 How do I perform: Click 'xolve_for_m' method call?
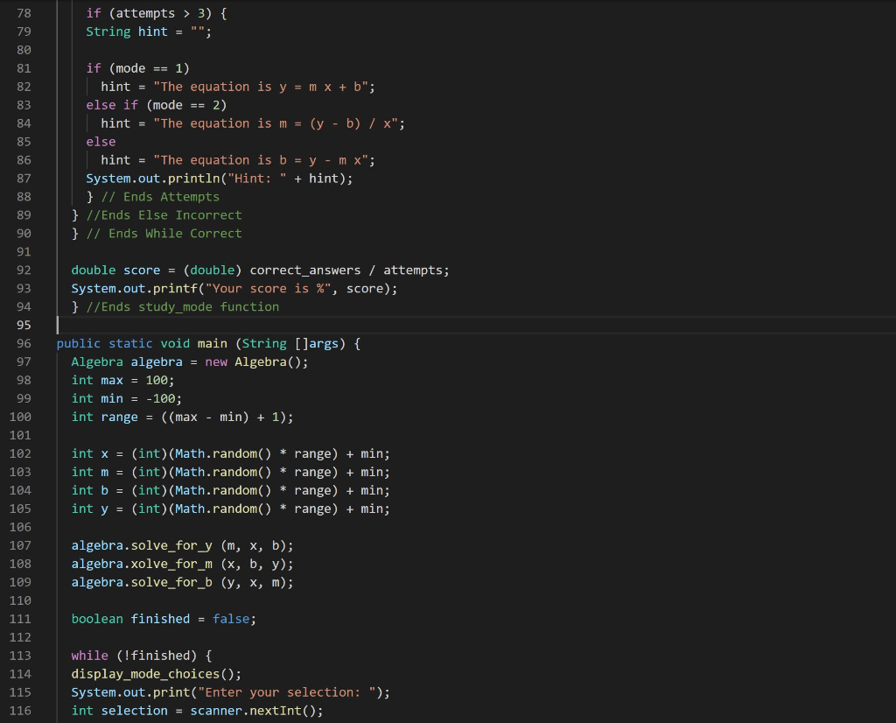(x=171, y=564)
